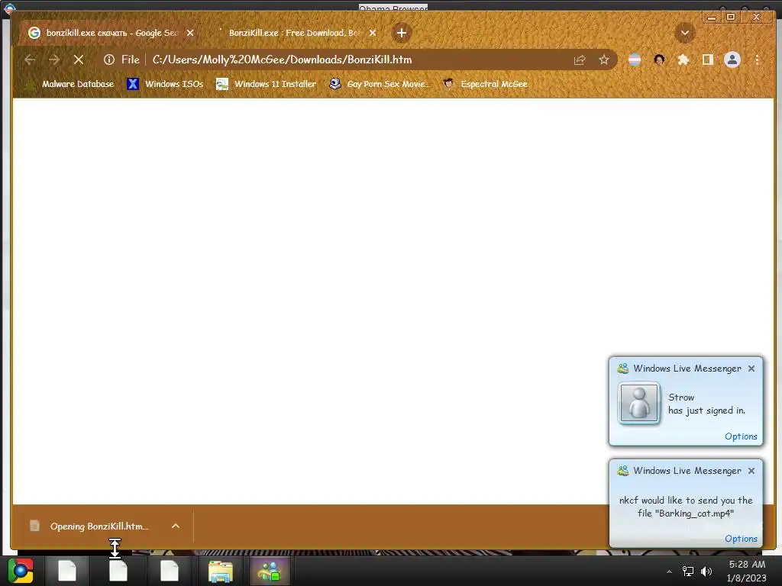Close the BonziKill.exe Free Download tab
The image size is (782, 586).
pyautogui.click(x=373, y=33)
